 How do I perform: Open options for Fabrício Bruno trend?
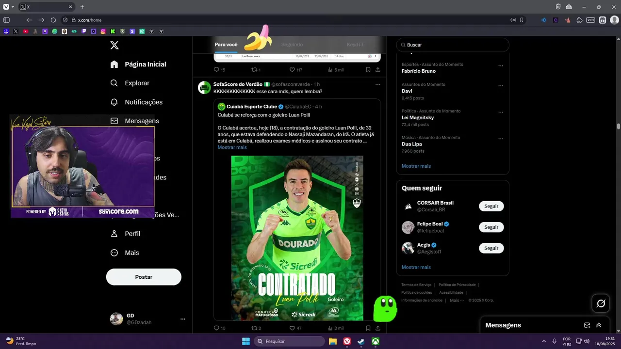tap(501, 66)
